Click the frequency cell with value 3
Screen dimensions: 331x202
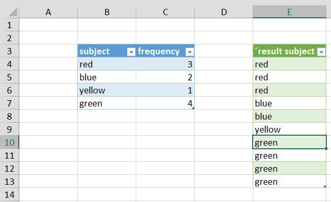165,64
